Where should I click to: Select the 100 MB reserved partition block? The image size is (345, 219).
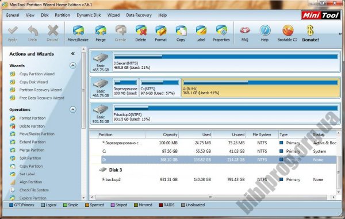click(125, 87)
